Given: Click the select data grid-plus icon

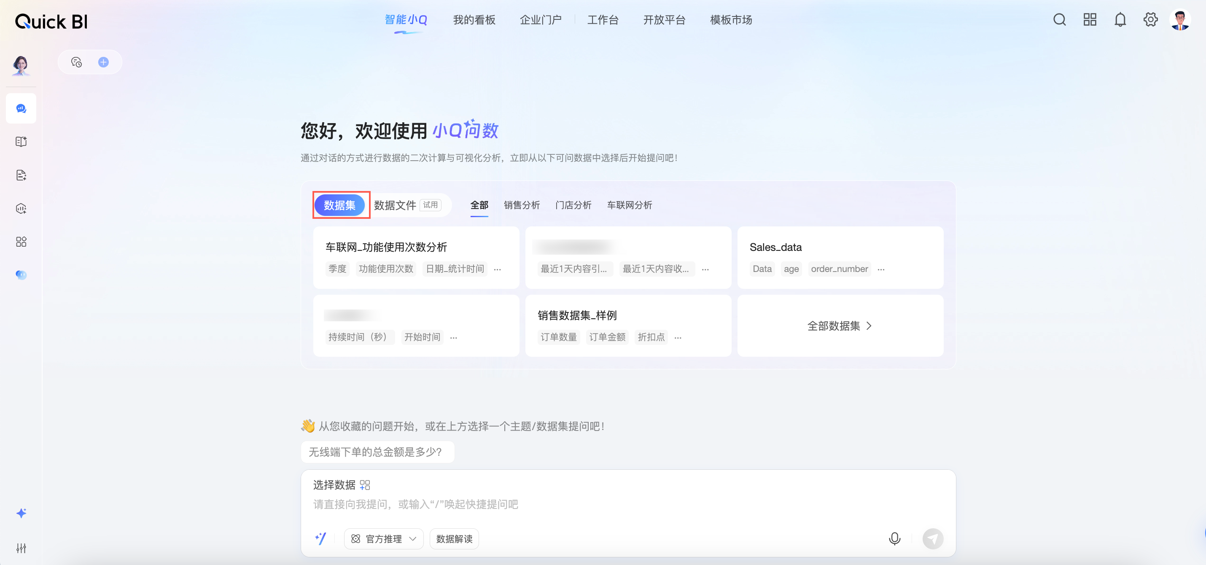Looking at the screenshot, I should click(x=365, y=485).
